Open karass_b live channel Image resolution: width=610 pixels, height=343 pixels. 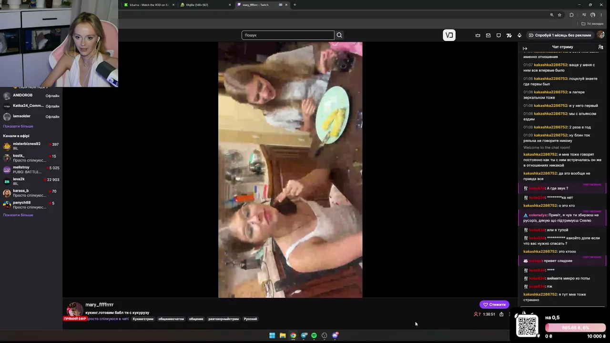click(31, 193)
